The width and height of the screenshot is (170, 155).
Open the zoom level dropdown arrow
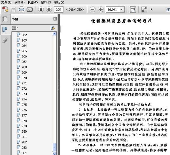tap(122, 10)
